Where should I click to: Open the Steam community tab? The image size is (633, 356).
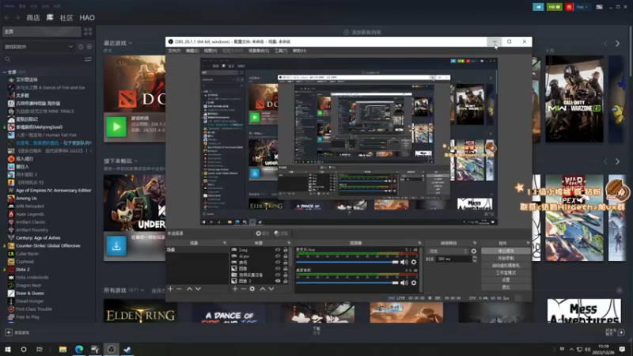[66, 17]
